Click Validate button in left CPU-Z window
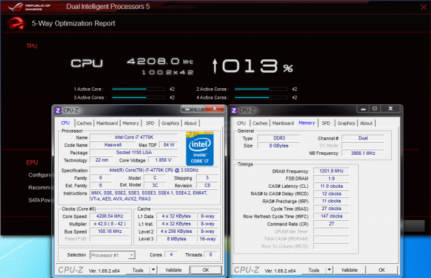 point(174,270)
